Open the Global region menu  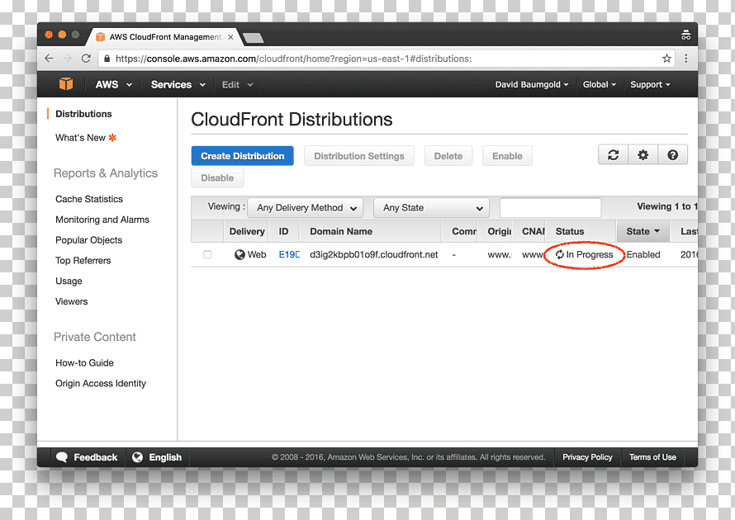pos(599,85)
